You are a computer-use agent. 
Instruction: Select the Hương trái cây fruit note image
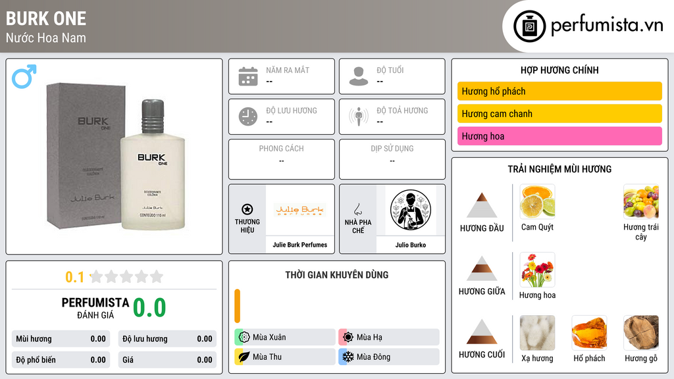(x=641, y=201)
